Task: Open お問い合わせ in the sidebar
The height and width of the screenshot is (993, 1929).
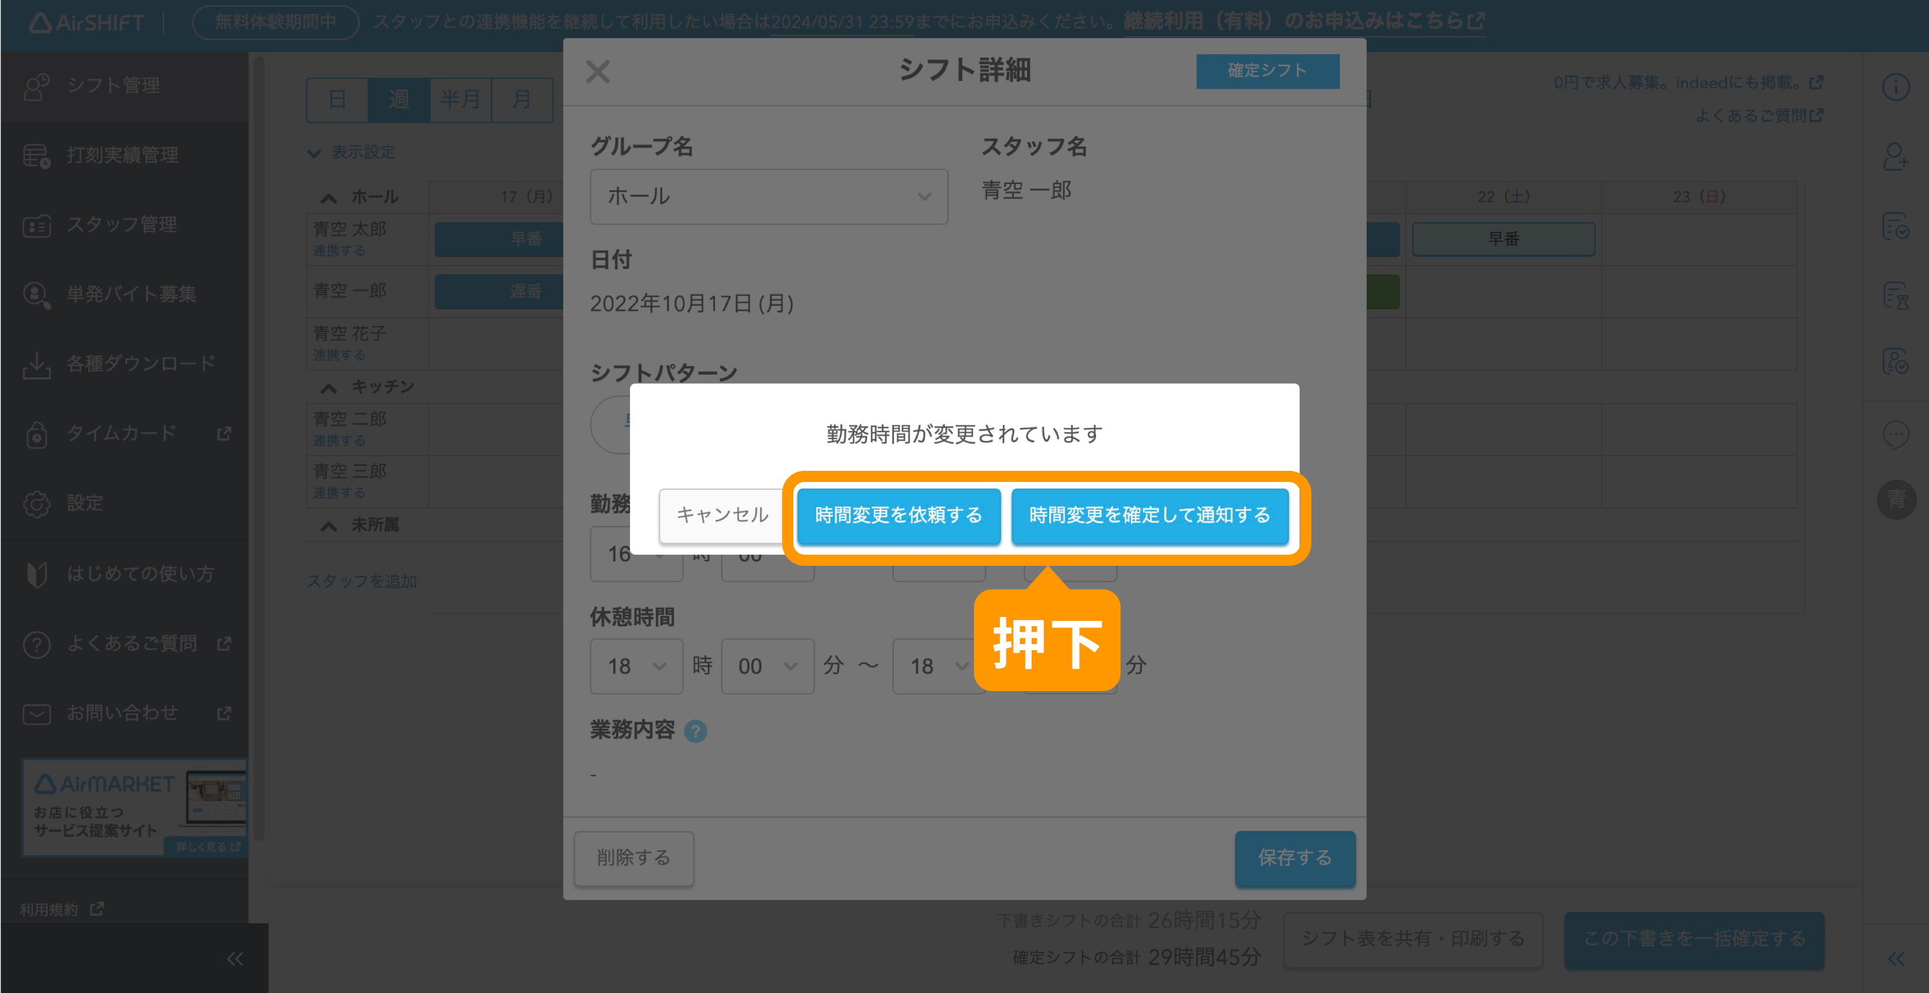Action: [124, 713]
